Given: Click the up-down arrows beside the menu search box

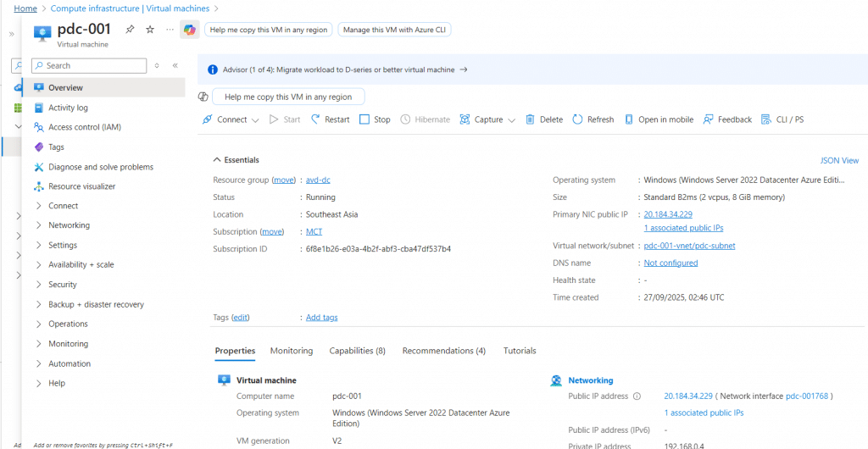Looking at the screenshot, I should [157, 65].
